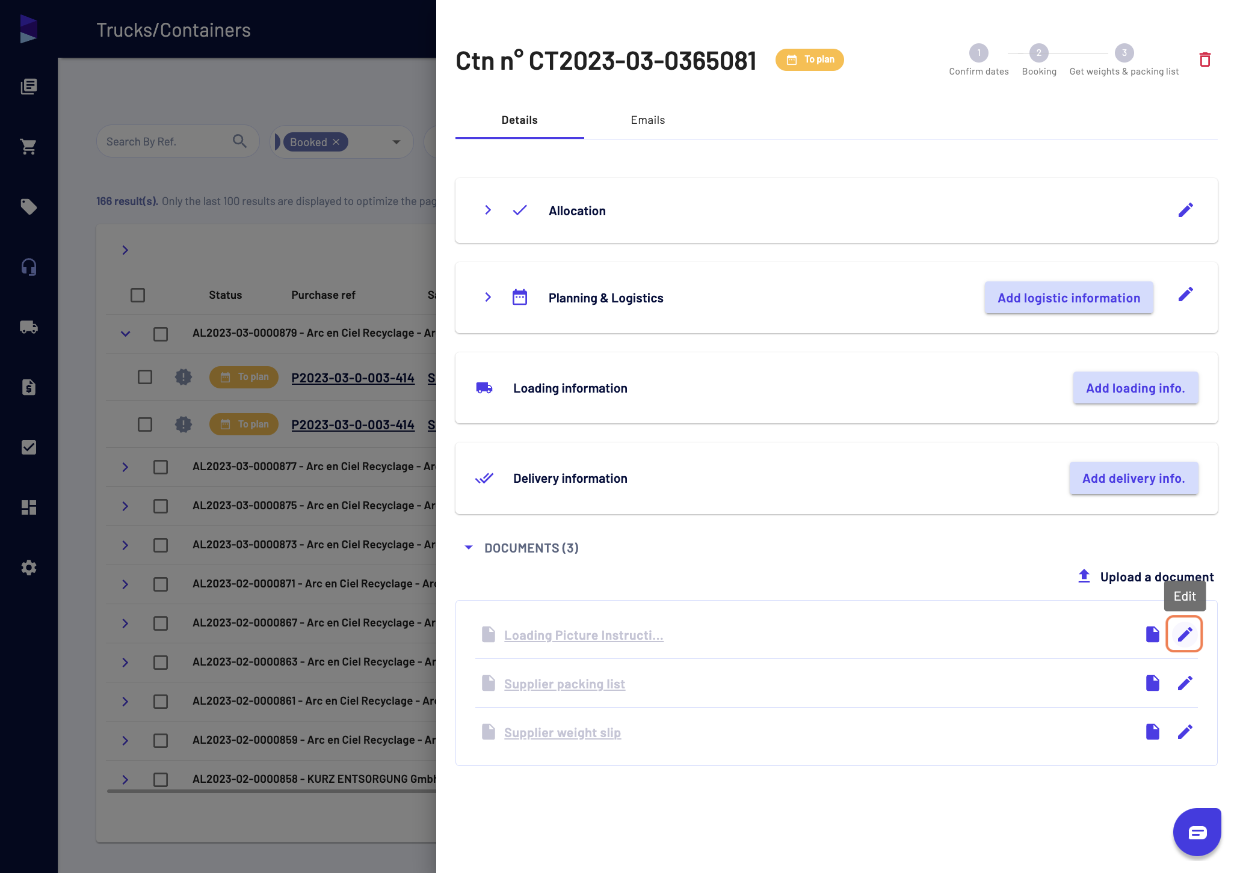Viewport: 1237px width, 873px height.
Task: Open the chat support bubble
Action: [x=1197, y=832]
